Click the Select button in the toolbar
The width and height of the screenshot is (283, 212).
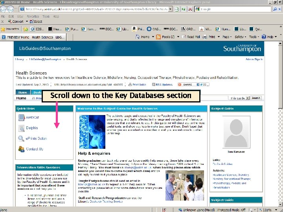36,22
